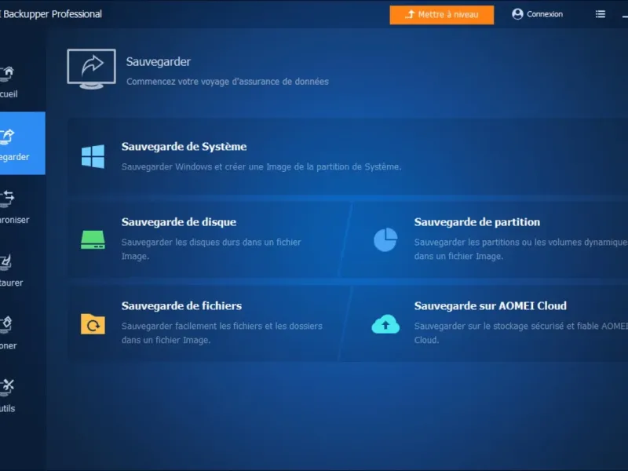Open the Cloner sidebar icon

[x=6, y=325]
